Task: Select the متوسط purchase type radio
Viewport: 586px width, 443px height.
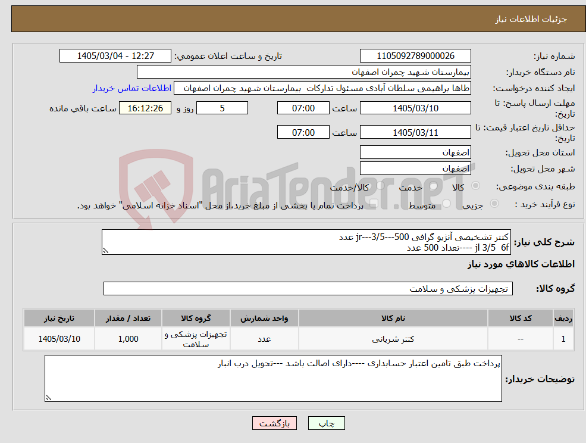Action: click(x=446, y=204)
